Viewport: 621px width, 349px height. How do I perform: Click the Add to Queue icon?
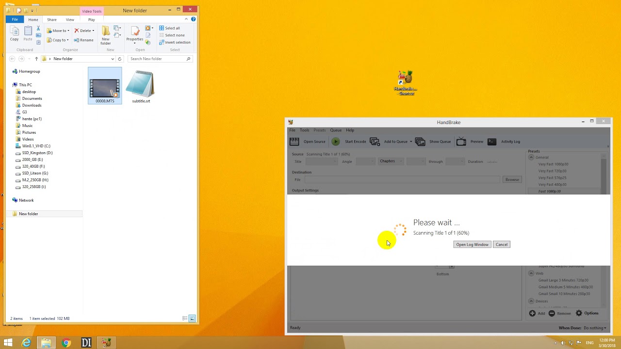[x=375, y=142]
